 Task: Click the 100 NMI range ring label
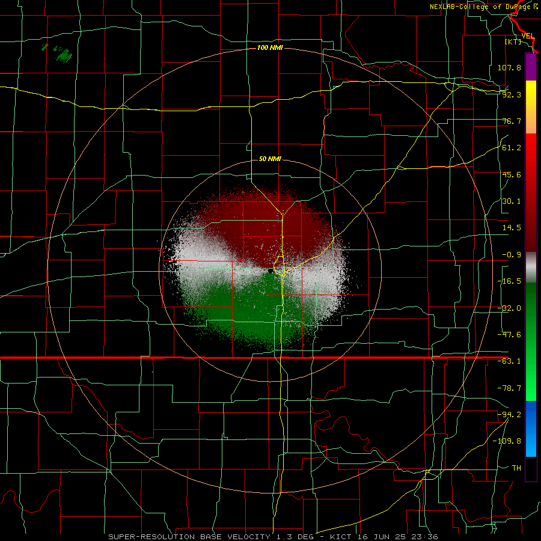coord(270,47)
